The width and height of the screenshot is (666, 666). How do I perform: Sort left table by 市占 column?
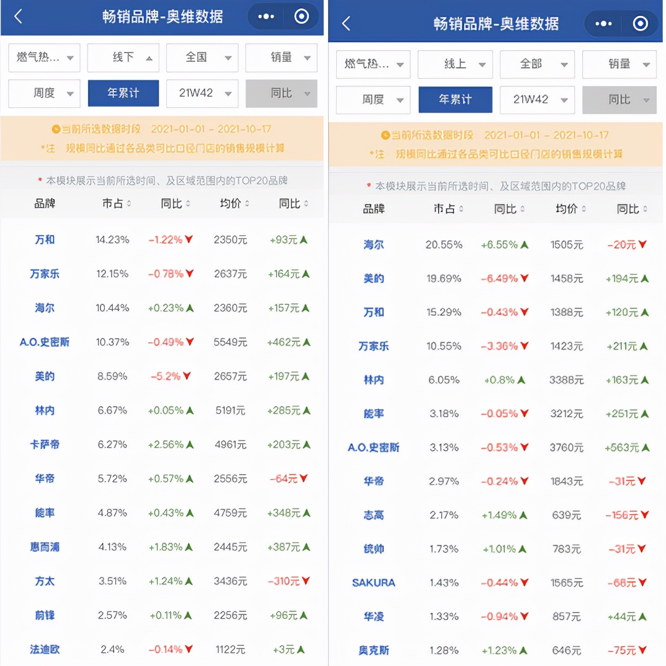pos(116,203)
